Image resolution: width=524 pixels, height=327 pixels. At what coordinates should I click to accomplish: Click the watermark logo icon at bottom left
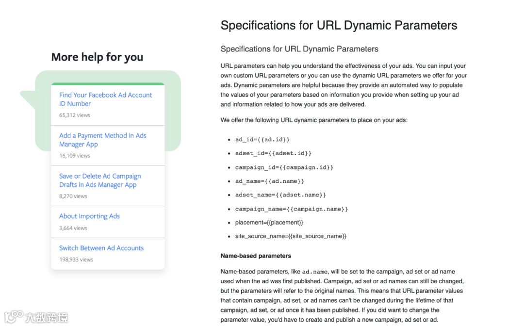tap(14, 316)
